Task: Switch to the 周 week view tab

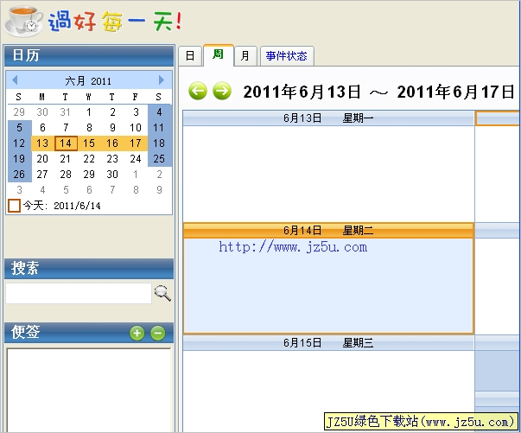Action: click(218, 54)
